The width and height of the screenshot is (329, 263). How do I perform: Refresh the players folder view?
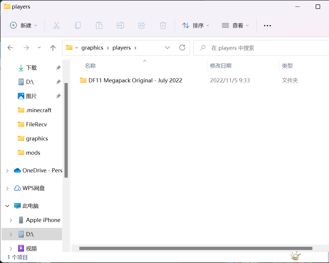(x=182, y=48)
